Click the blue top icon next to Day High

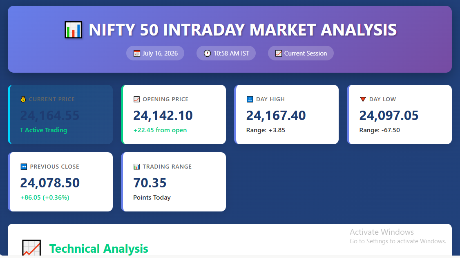click(x=250, y=99)
